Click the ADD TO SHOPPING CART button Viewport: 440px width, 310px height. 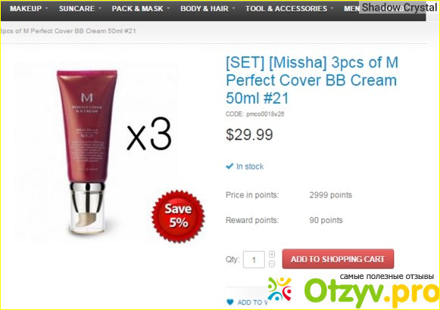[x=338, y=259]
